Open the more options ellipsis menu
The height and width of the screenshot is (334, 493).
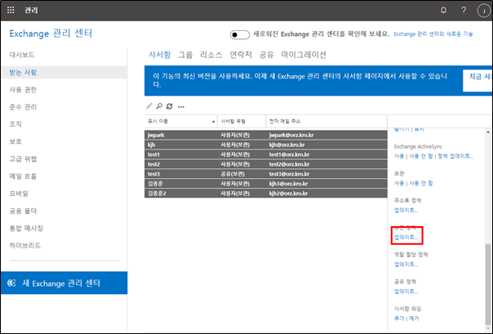pos(181,107)
